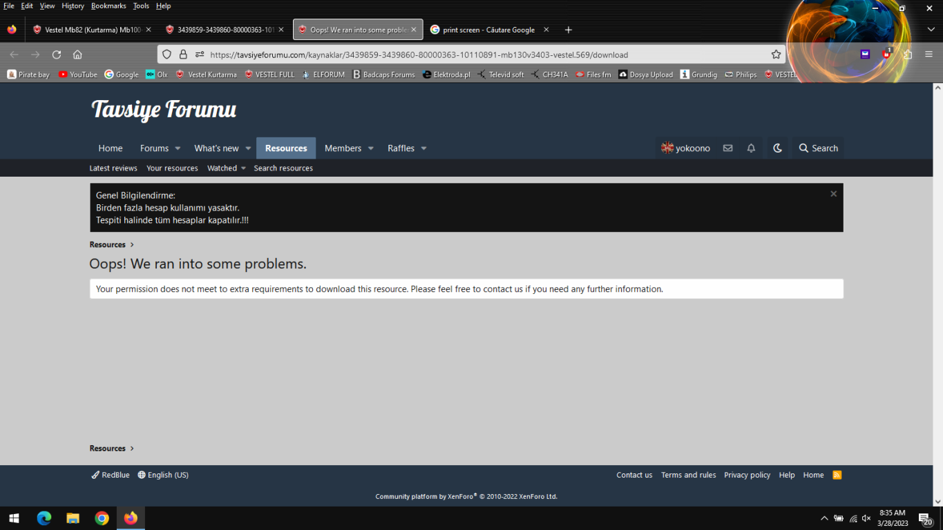Change language from English (US)

click(x=163, y=475)
